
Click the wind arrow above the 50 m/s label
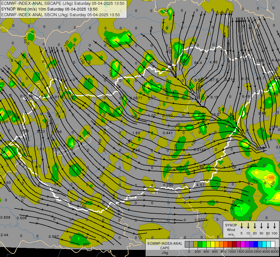pyautogui.click(x=268, y=226)
